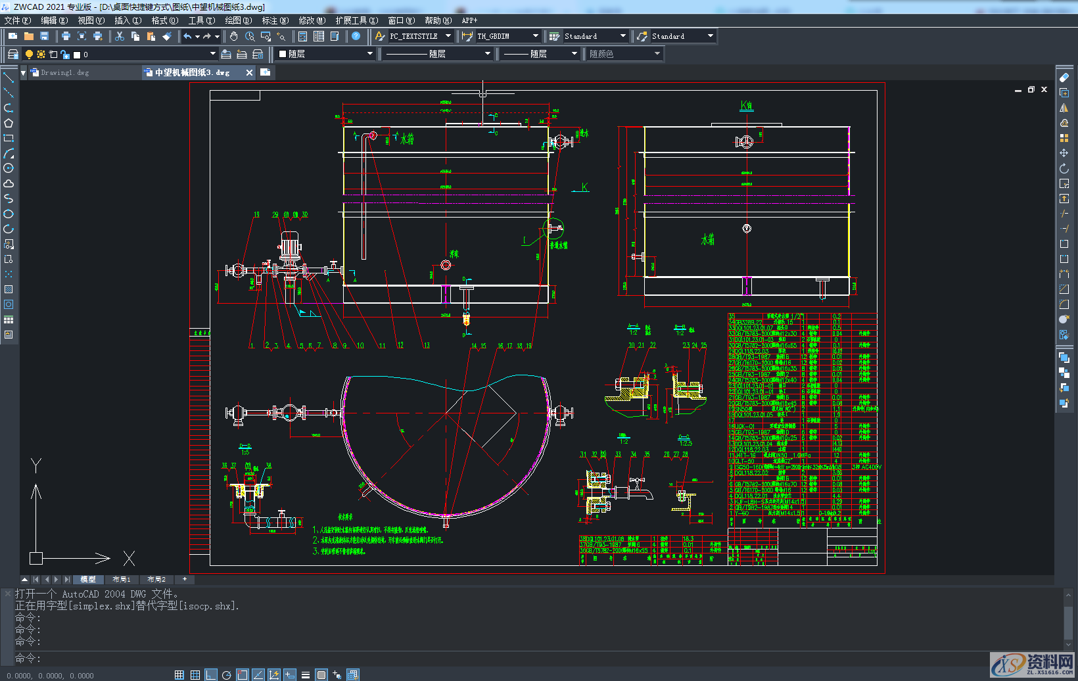Toggle ortho mode in status bar
The width and height of the screenshot is (1078, 681).
[211, 675]
